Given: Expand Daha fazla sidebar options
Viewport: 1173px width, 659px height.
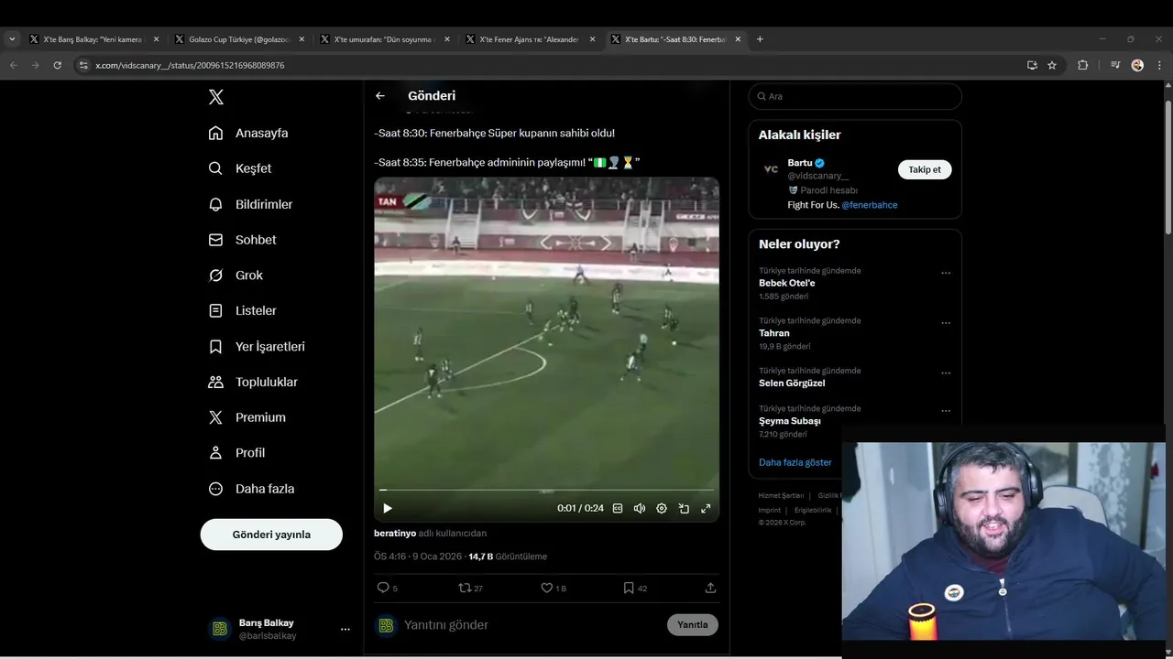Looking at the screenshot, I should (x=251, y=489).
